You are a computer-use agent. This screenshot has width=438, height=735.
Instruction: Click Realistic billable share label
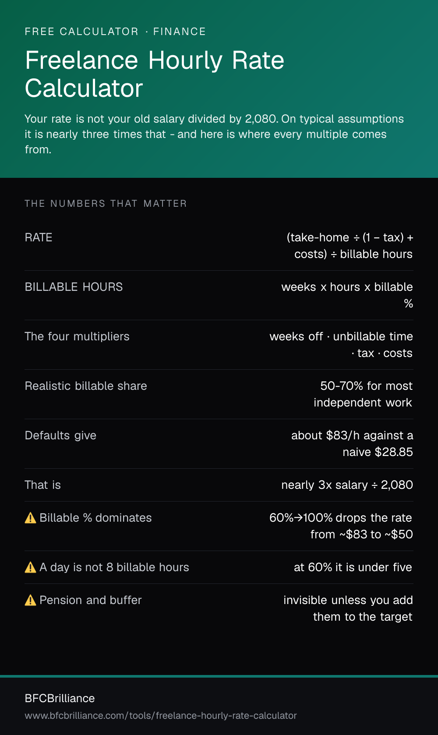[x=86, y=386]
